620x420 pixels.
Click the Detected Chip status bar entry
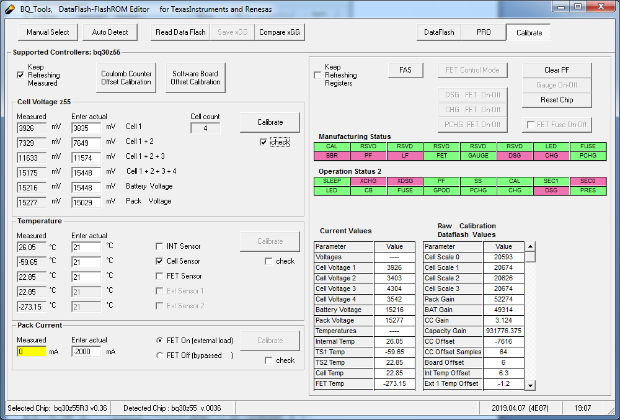coord(172,408)
